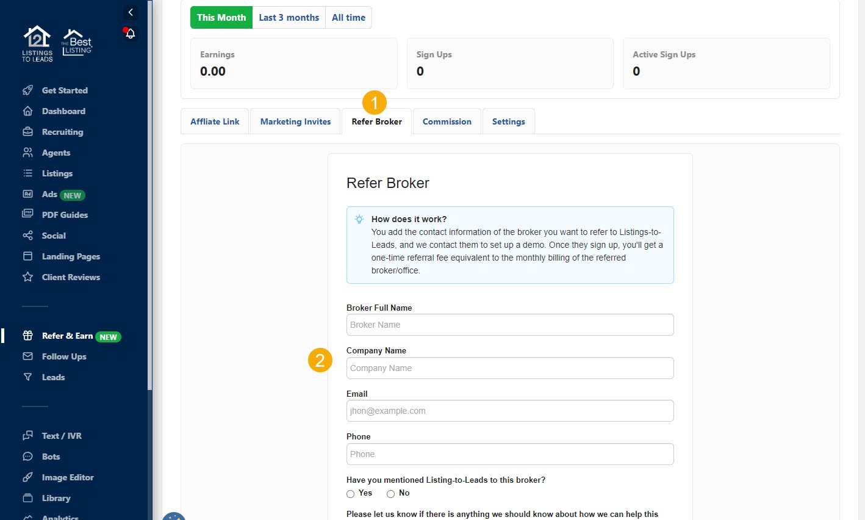This screenshot has width=865, height=520.
Task: Open the Social share icon
Action: pos(27,236)
